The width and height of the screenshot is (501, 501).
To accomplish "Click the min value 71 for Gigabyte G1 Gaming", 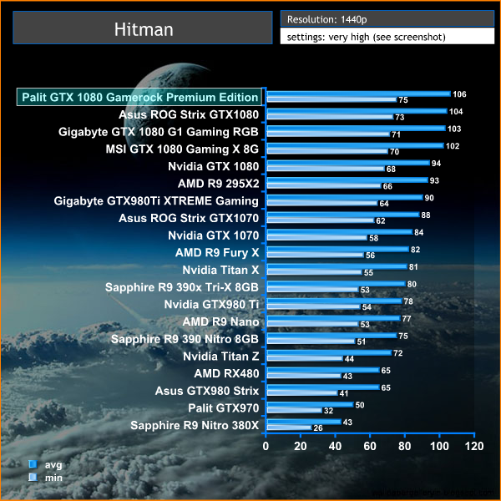I will point(396,134).
